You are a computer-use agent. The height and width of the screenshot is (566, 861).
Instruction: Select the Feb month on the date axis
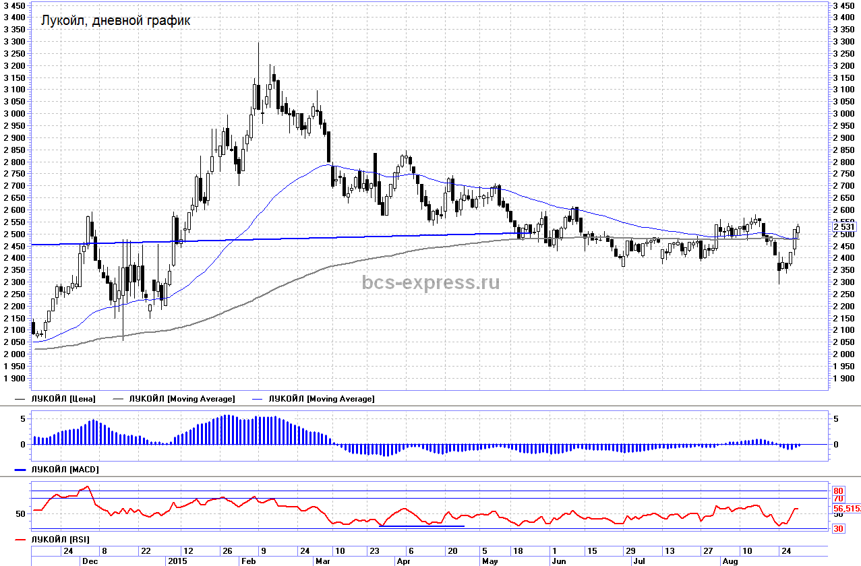(x=249, y=561)
